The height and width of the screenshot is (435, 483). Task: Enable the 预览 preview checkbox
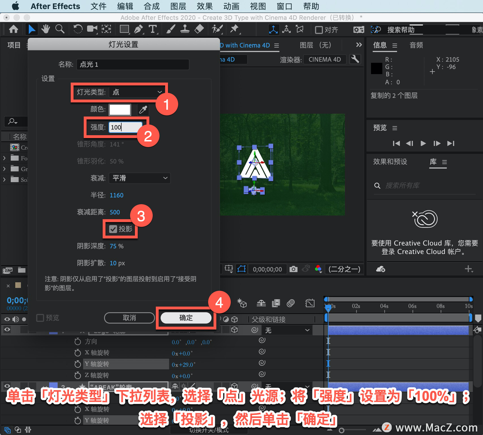pos(40,318)
